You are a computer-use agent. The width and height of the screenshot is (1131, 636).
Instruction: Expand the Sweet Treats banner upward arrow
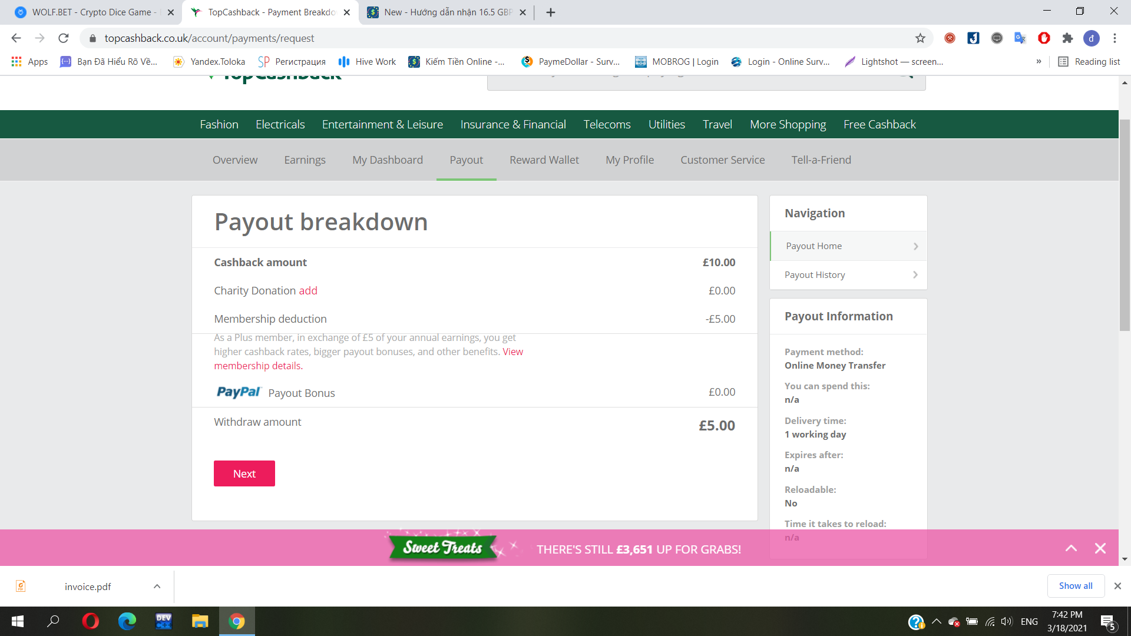(1071, 549)
